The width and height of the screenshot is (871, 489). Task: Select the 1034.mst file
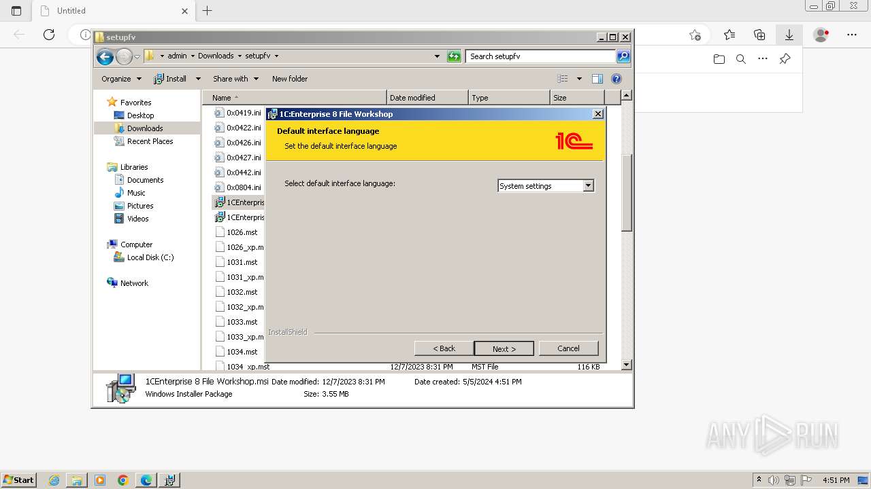click(237, 352)
